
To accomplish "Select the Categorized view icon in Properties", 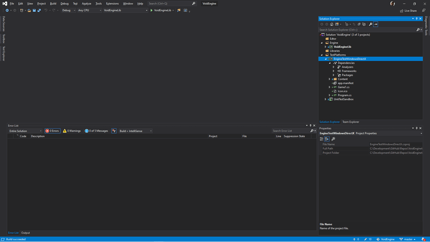I will click(322, 138).
